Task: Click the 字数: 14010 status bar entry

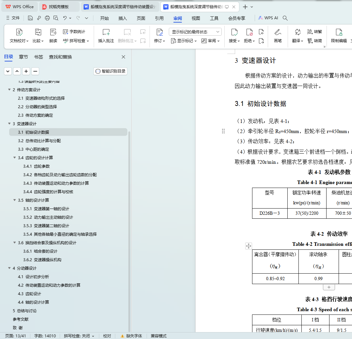Action: coord(45,336)
